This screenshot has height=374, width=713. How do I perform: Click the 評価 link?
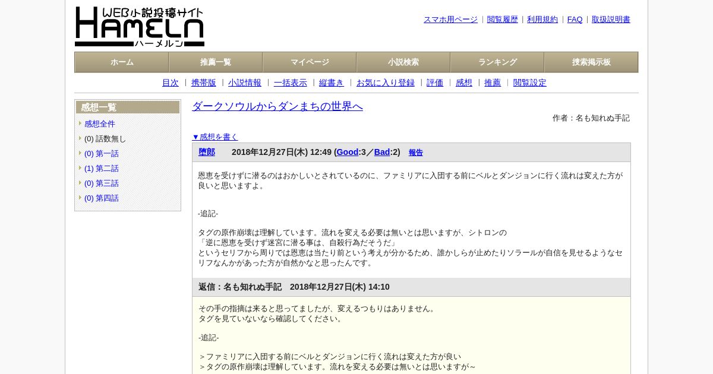click(435, 83)
